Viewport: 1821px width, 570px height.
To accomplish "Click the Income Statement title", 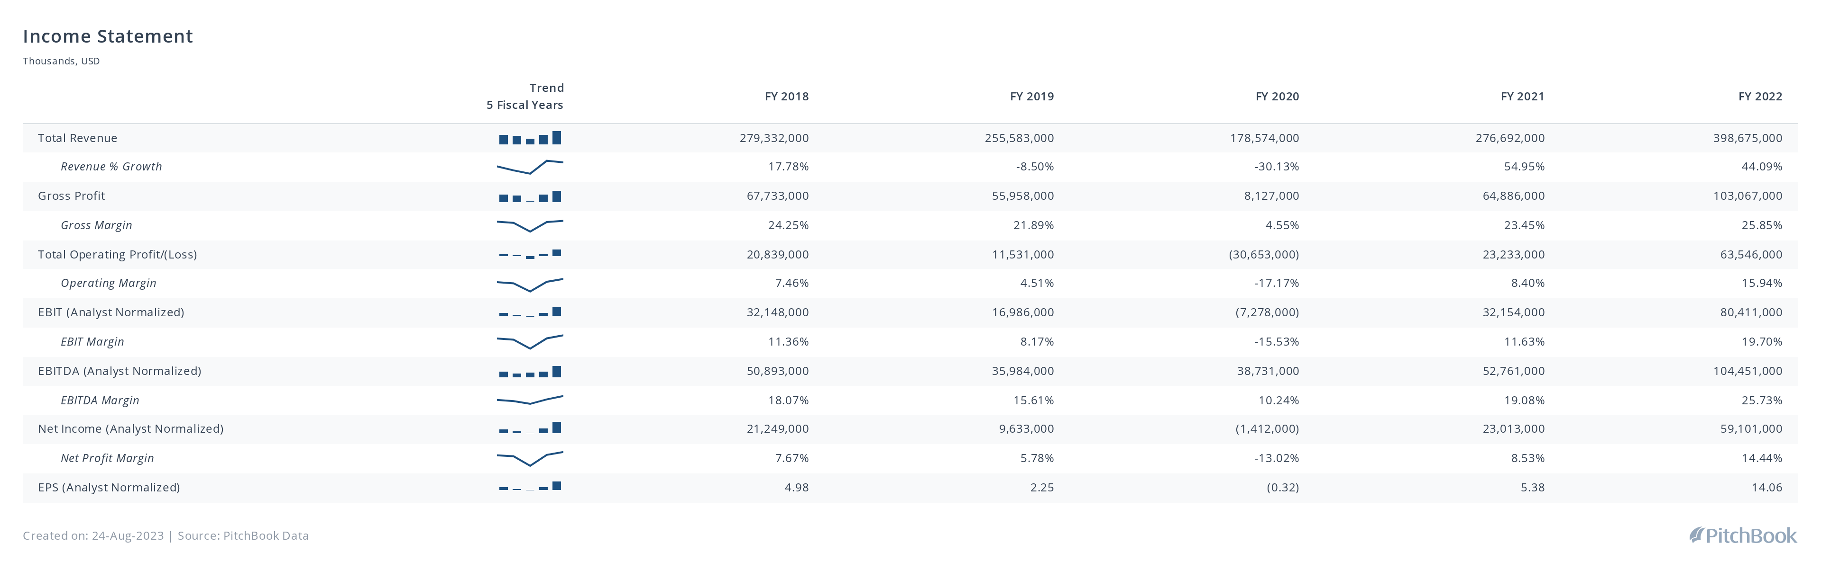I will point(108,36).
